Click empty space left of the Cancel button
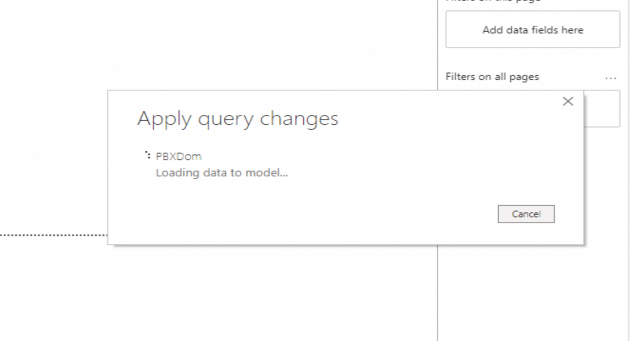The height and width of the screenshot is (341, 630). [367, 214]
